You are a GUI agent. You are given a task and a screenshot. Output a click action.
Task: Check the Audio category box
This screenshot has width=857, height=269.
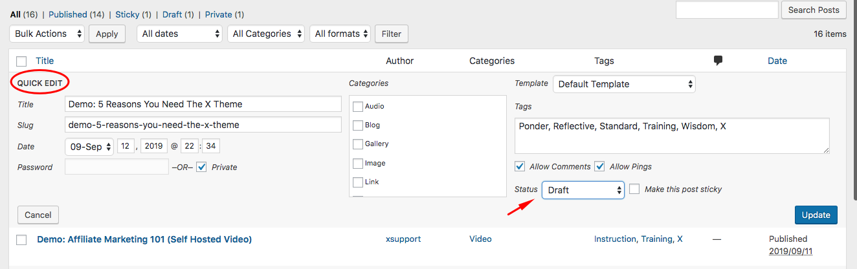tap(357, 107)
